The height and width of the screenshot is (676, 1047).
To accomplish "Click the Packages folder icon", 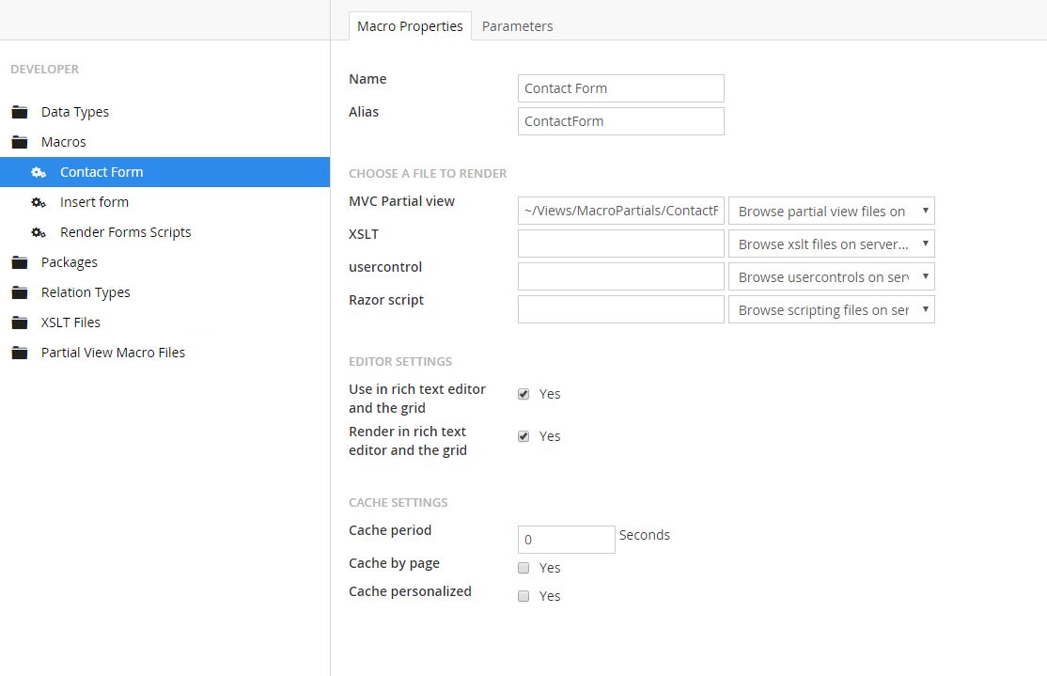I will (20, 262).
